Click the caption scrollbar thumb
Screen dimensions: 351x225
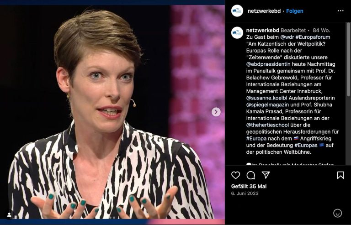(x=349, y=59)
